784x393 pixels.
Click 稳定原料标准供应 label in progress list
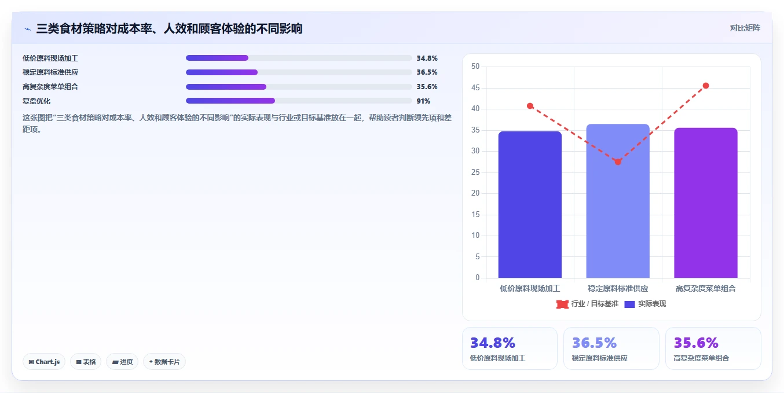tap(50, 72)
